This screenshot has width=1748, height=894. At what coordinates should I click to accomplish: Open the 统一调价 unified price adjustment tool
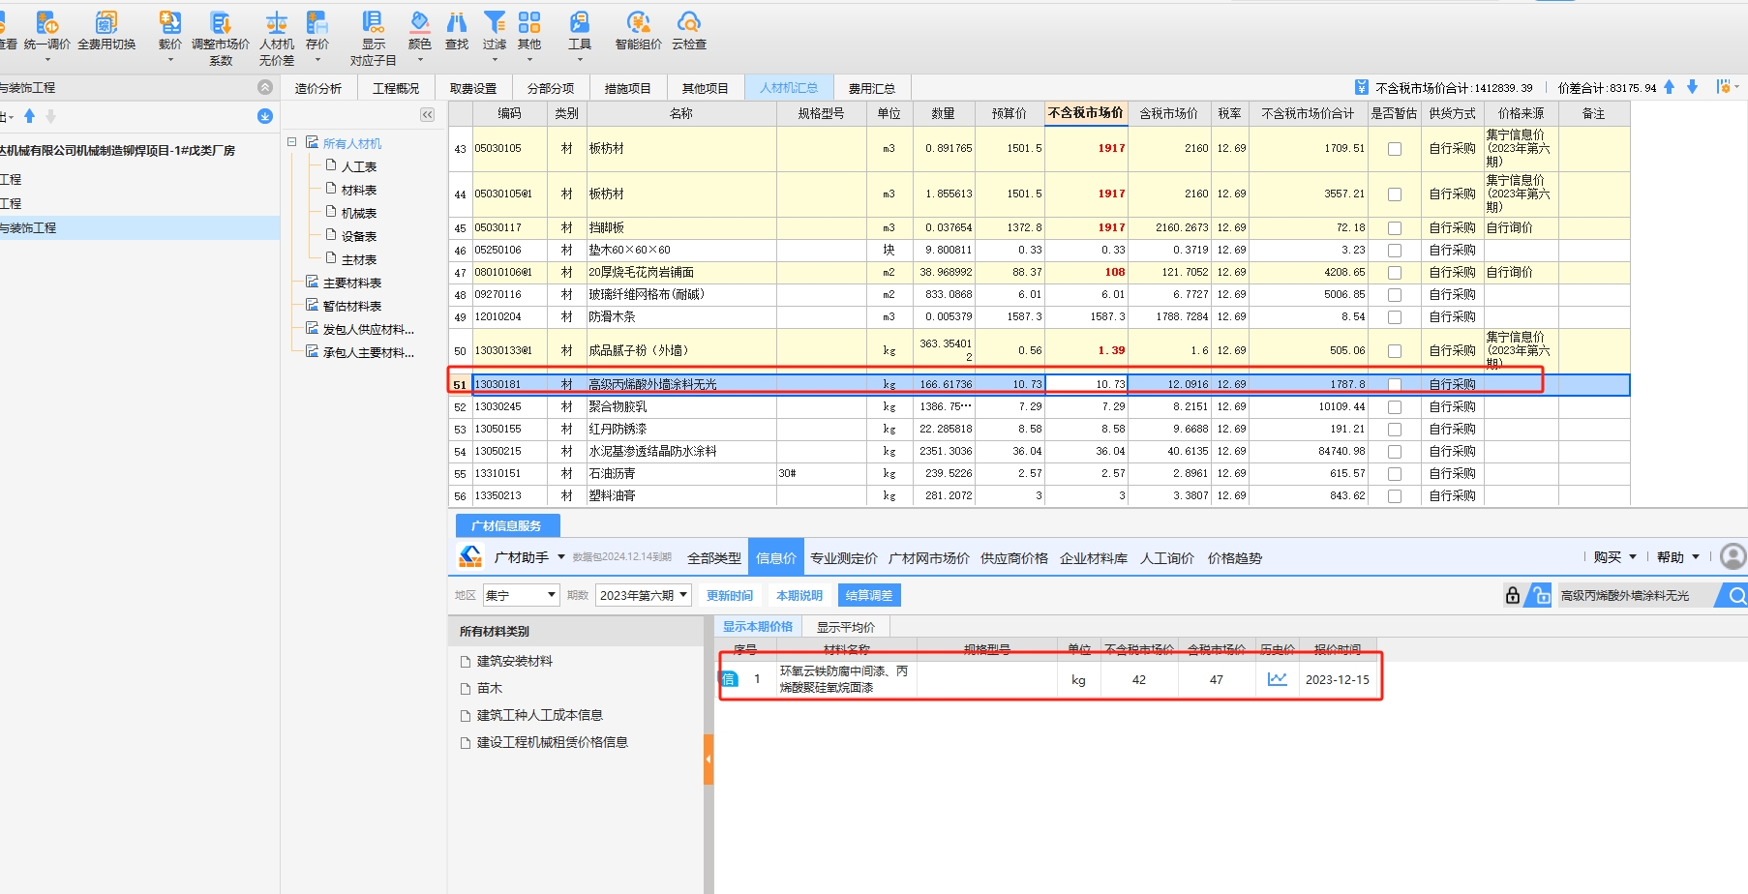tap(46, 32)
